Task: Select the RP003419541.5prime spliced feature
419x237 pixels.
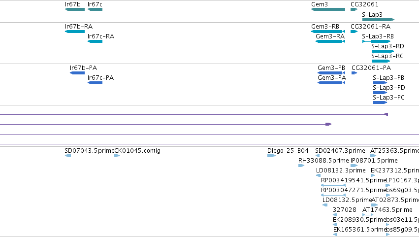Action: point(333,185)
